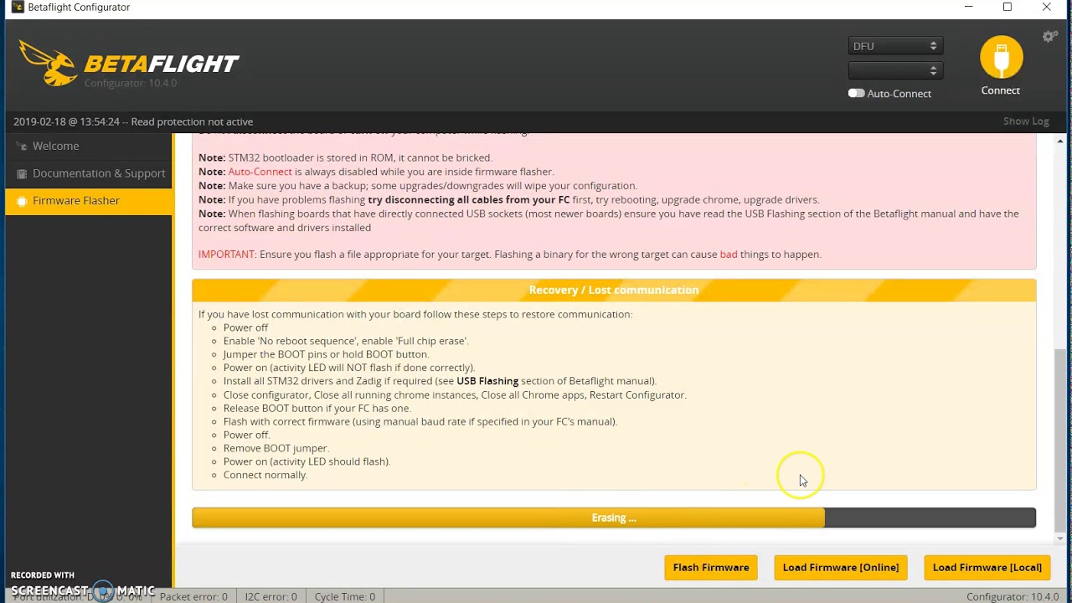This screenshot has height=603, width=1072.
Task: Click 'Cycle Time: 0' in status bar
Action: point(345,596)
